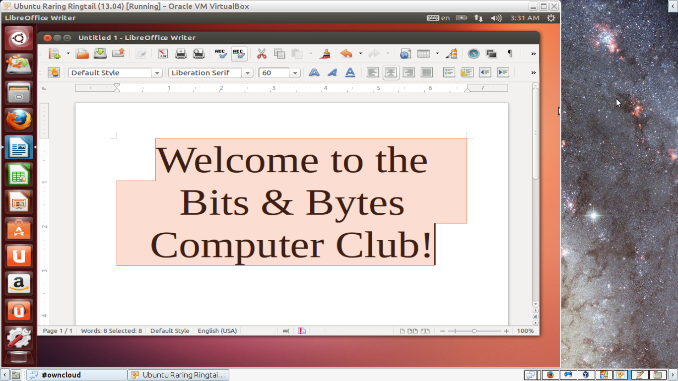Activate the Format Paintbrush
678x381 pixels.
(325, 54)
